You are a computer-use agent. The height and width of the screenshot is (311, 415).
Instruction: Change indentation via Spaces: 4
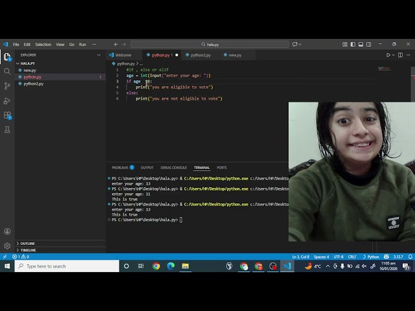click(x=322, y=257)
